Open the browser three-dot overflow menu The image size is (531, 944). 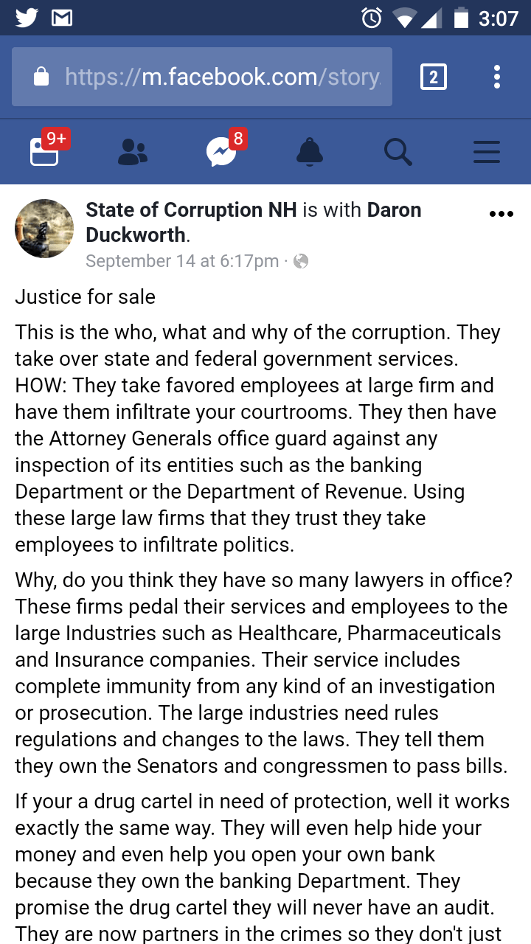coord(497,77)
